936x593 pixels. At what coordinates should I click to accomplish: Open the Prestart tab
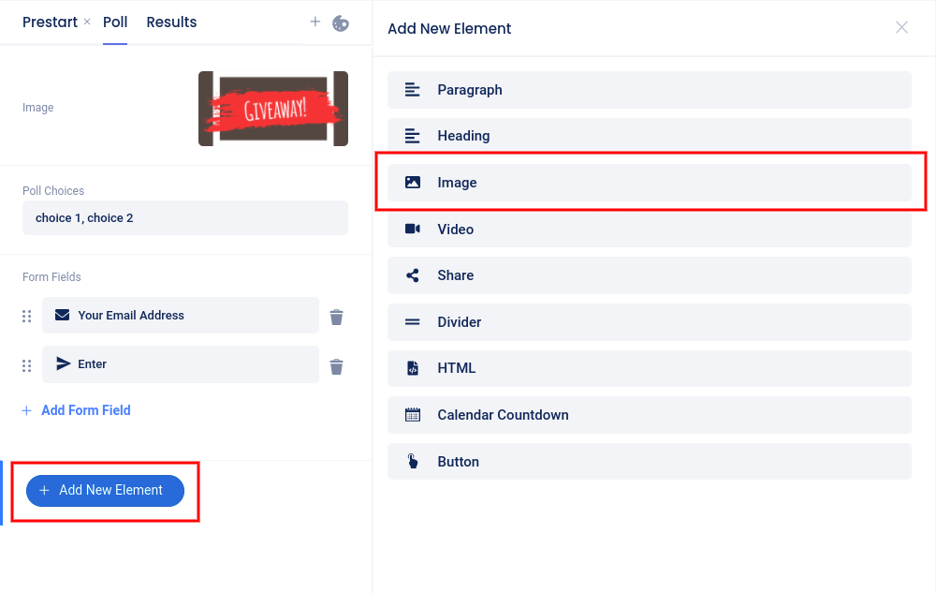click(50, 22)
